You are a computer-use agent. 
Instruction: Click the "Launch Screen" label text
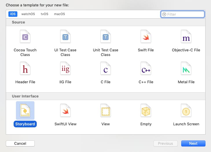[x=186, y=124]
